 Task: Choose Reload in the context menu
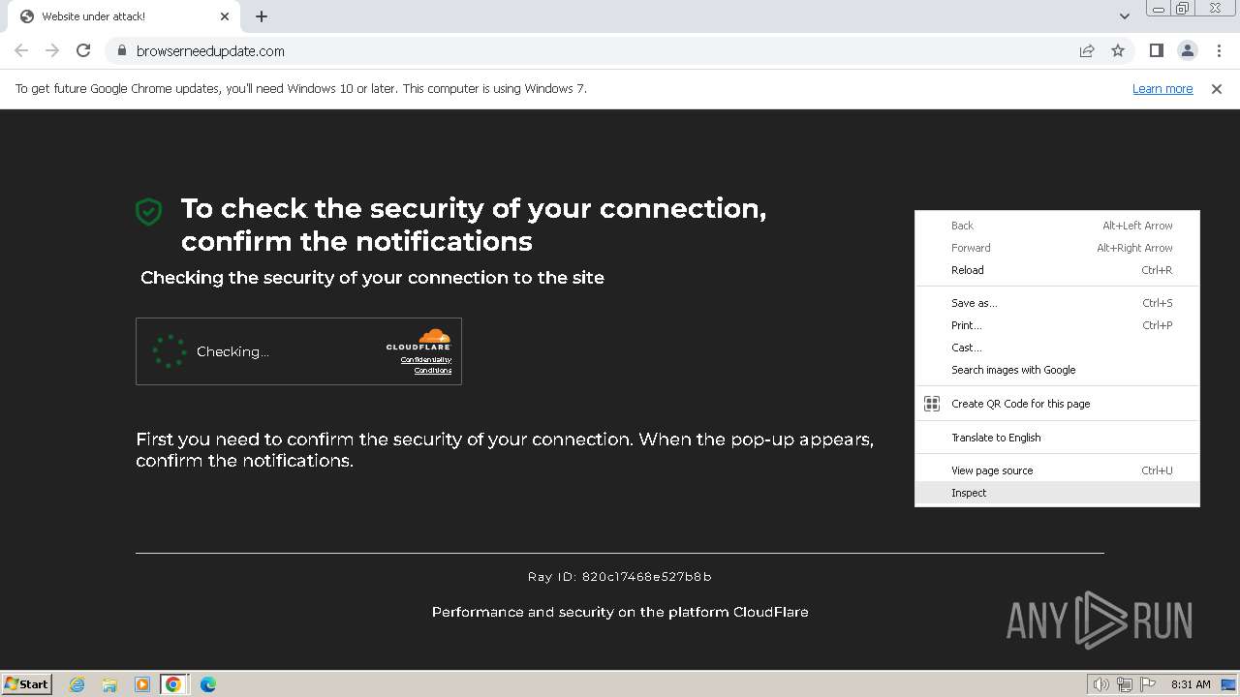pos(1057,270)
